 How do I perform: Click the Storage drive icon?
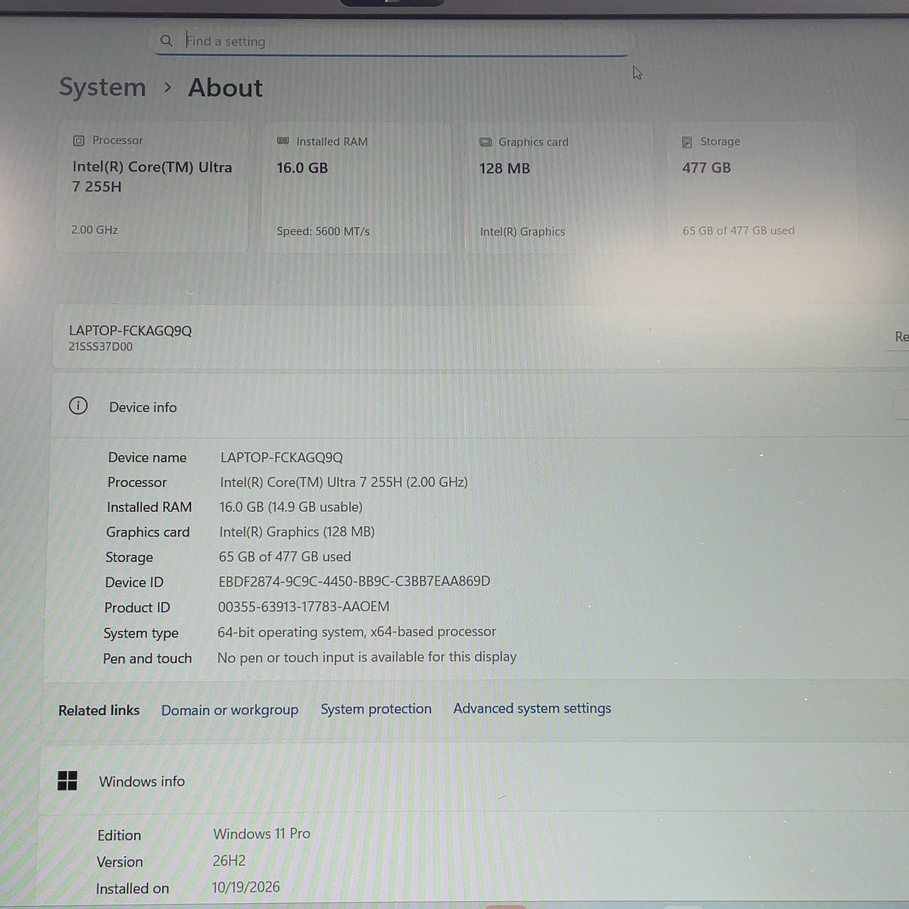[x=687, y=142]
